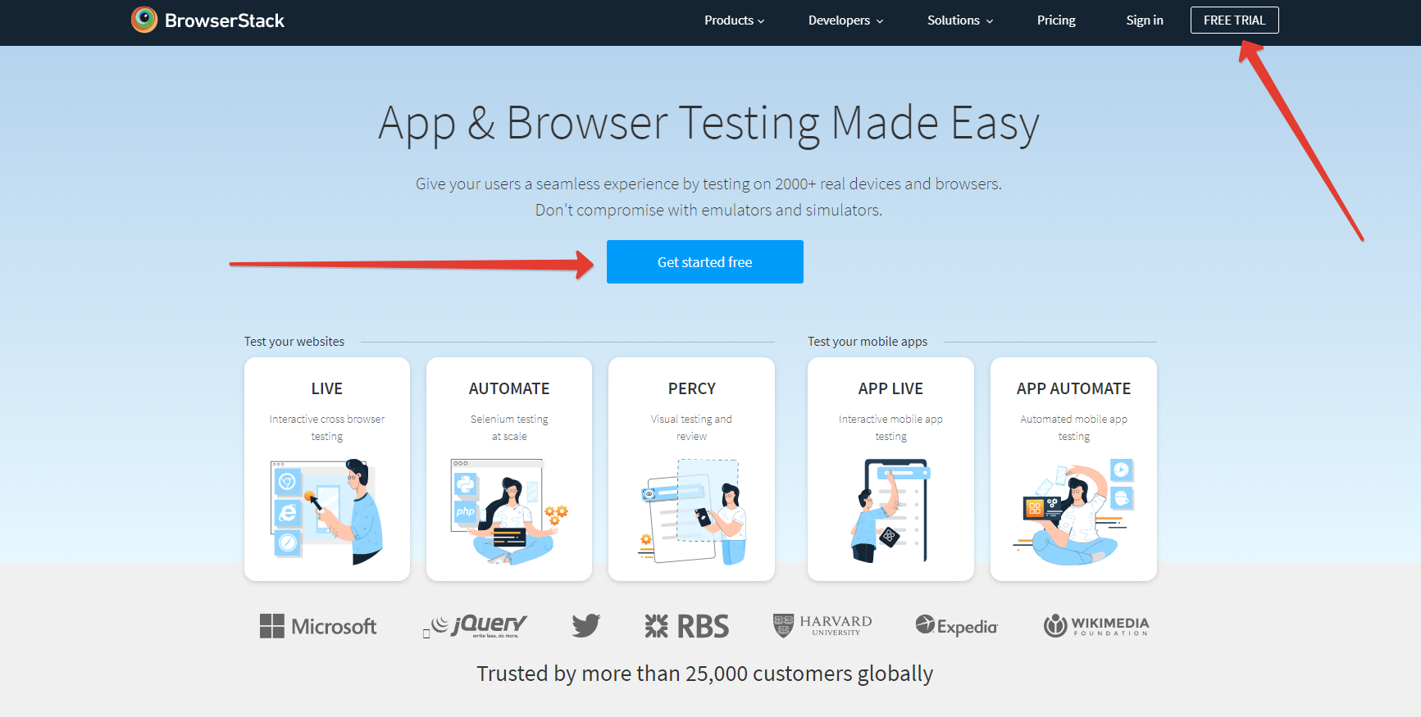Open the Products dropdown menu
The height and width of the screenshot is (717, 1421).
pyautogui.click(x=734, y=20)
